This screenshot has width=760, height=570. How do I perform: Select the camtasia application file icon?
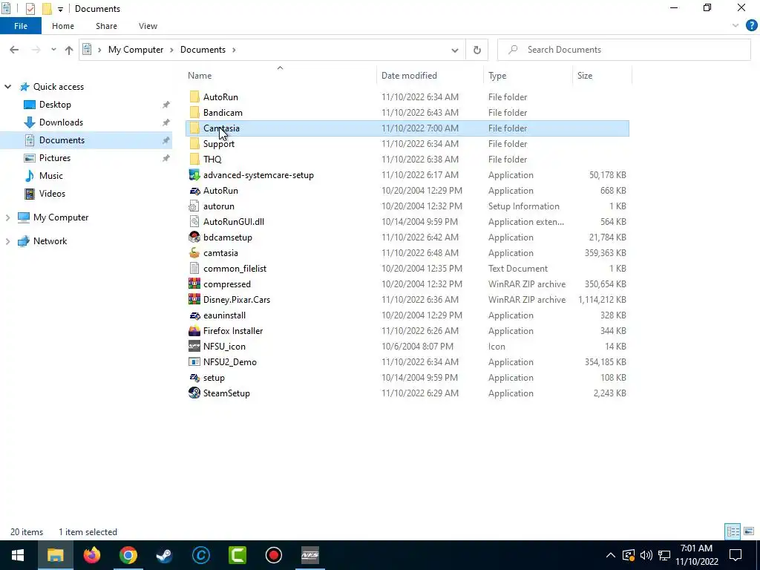pyautogui.click(x=194, y=253)
